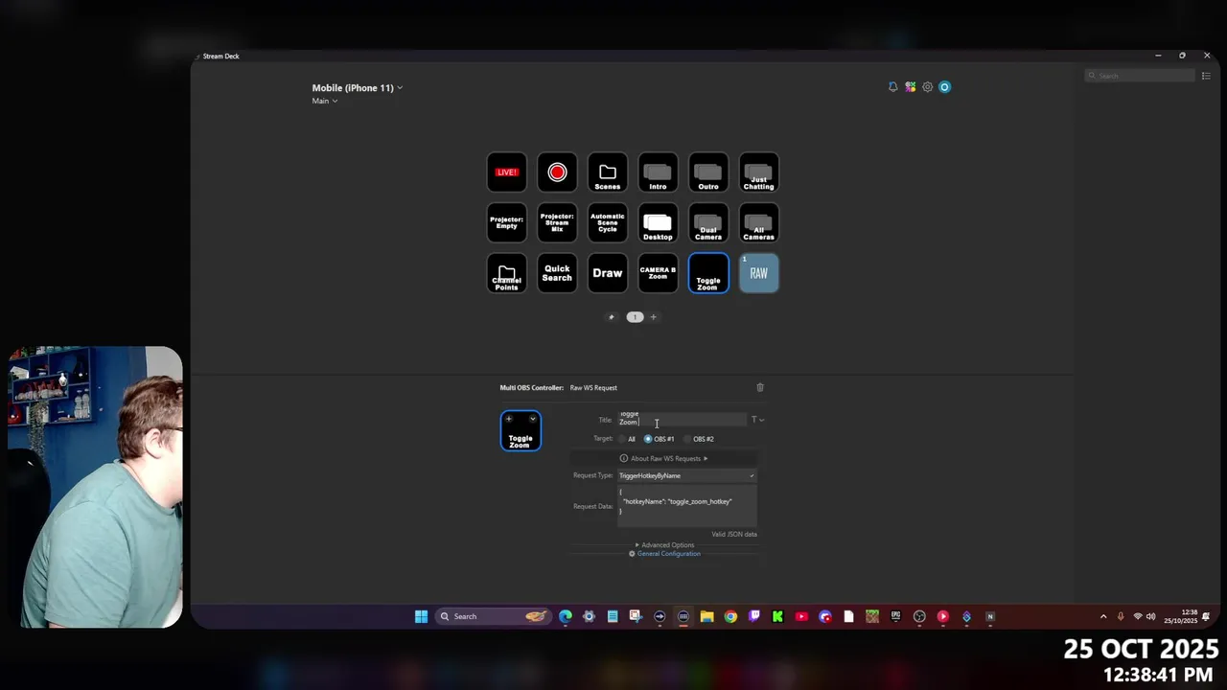
Task: Expand Advanced Options section
Action: pyautogui.click(x=664, y=545)
